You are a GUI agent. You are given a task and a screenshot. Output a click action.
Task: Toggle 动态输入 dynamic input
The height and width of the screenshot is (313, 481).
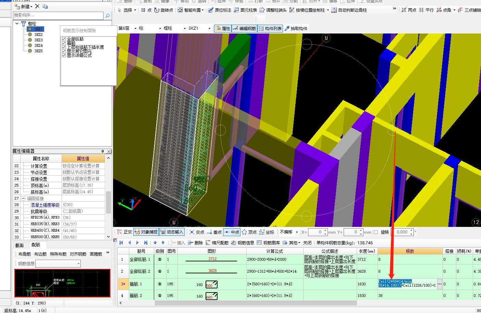click(172, 232)
